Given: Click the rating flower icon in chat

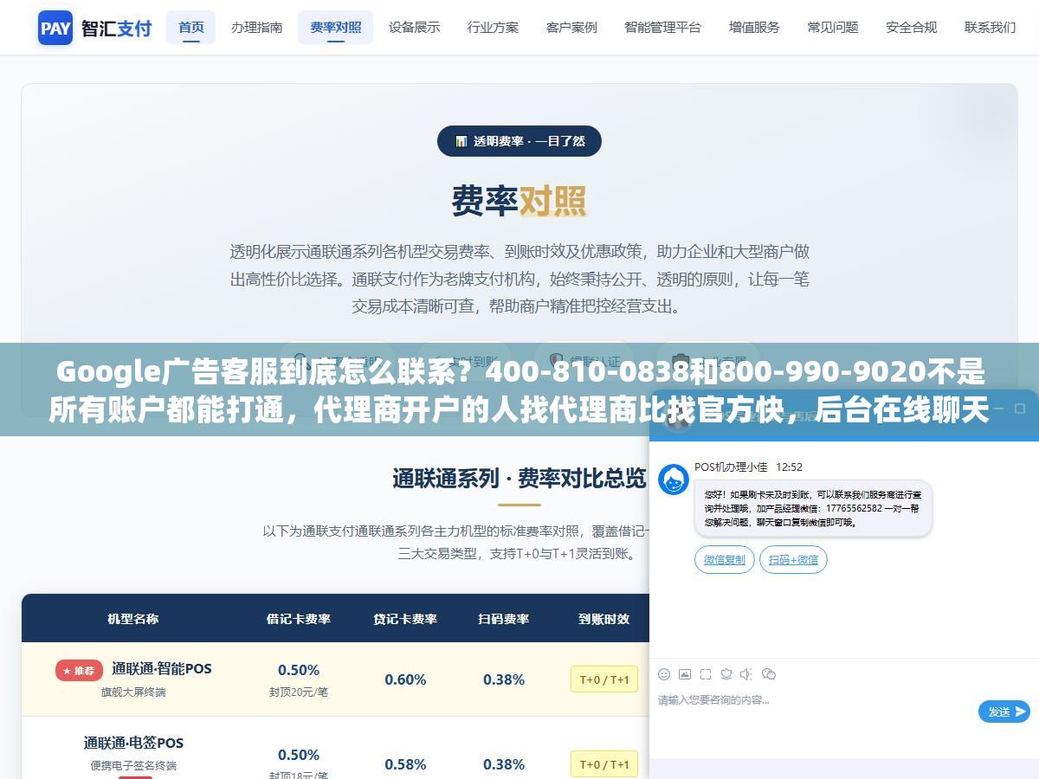Looking at the screenshot, I should 726,673.
